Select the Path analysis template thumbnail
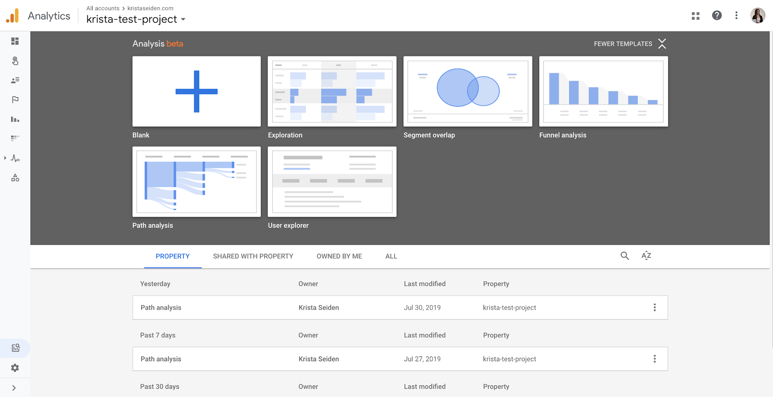773x397 pixels. (x=197, y=182)
